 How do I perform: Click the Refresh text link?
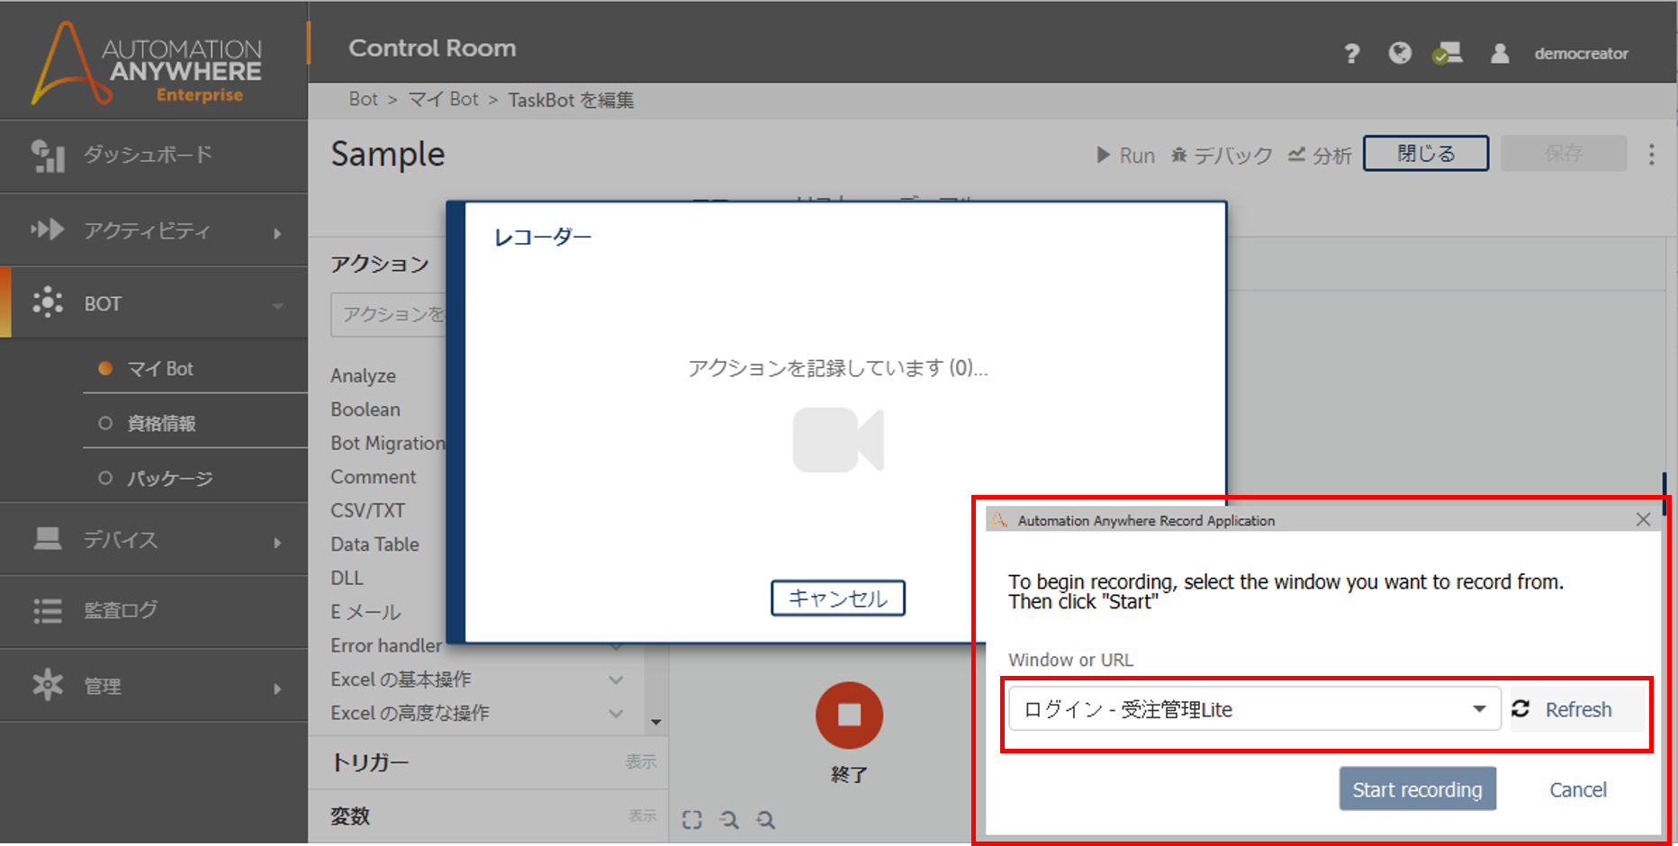coord(1578,709)
